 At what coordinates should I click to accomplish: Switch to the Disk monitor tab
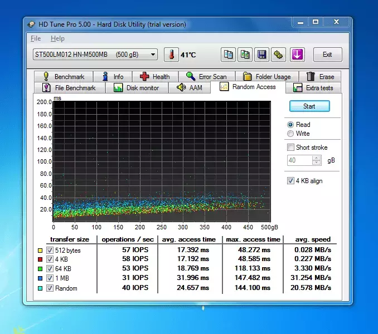pos(137,87)
